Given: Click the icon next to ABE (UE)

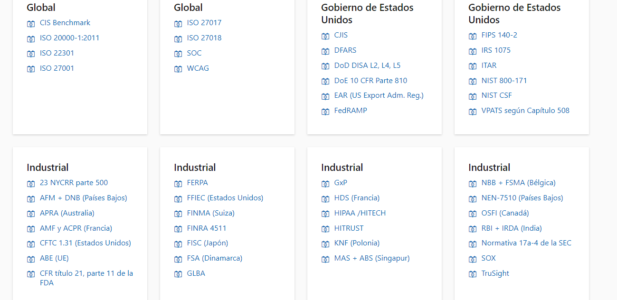Looking at the screenshot, I should pos(31,259).
